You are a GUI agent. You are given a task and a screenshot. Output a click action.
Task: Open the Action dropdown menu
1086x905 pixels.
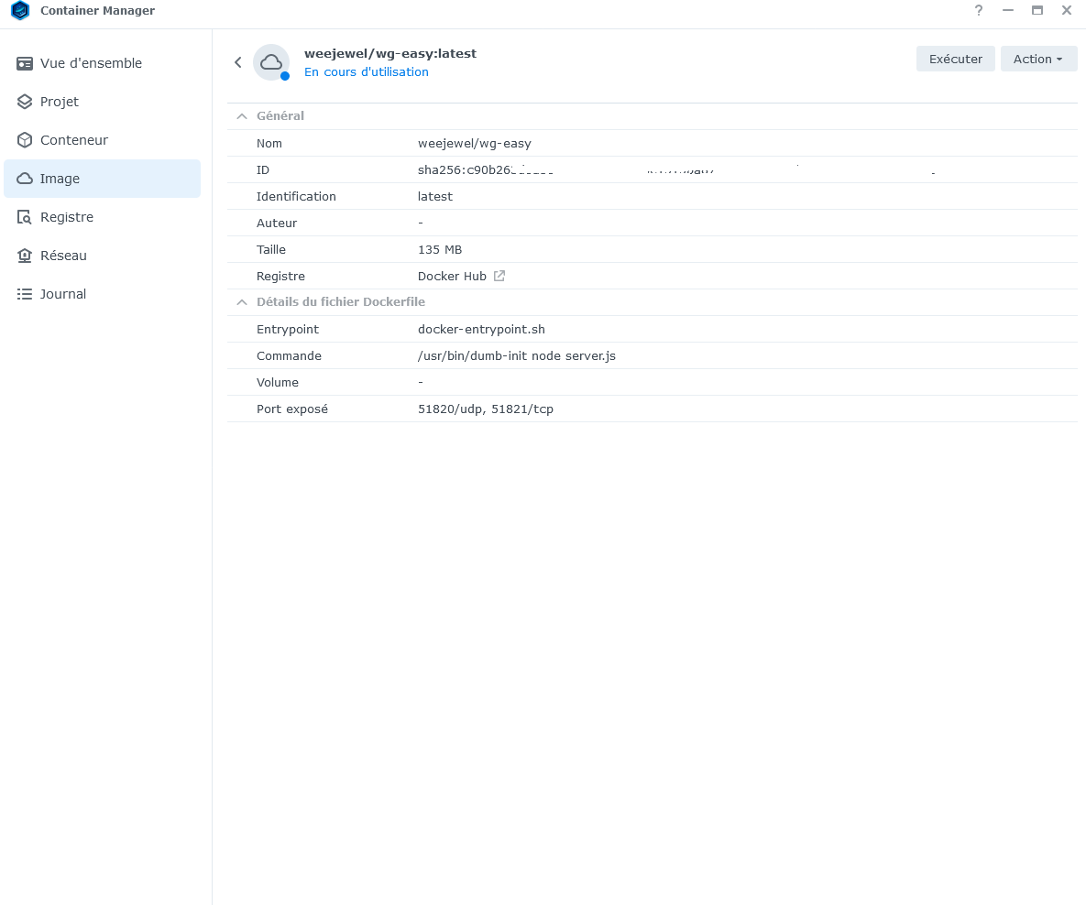(1039, 59)
